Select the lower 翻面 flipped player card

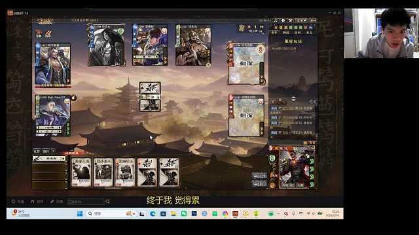pyautogui.click(x=246, y=116)
